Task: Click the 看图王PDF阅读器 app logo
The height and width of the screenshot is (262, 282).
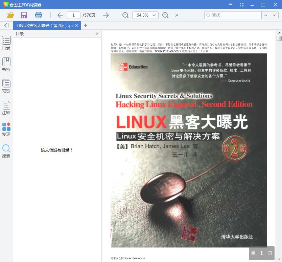Action: click(x=6, y=5)
